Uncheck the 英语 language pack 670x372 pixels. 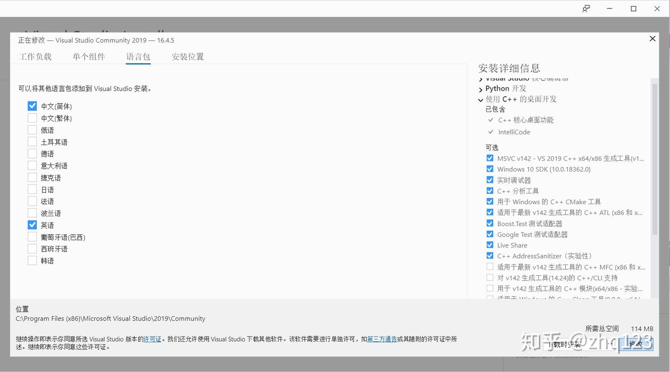pos(32,225)
